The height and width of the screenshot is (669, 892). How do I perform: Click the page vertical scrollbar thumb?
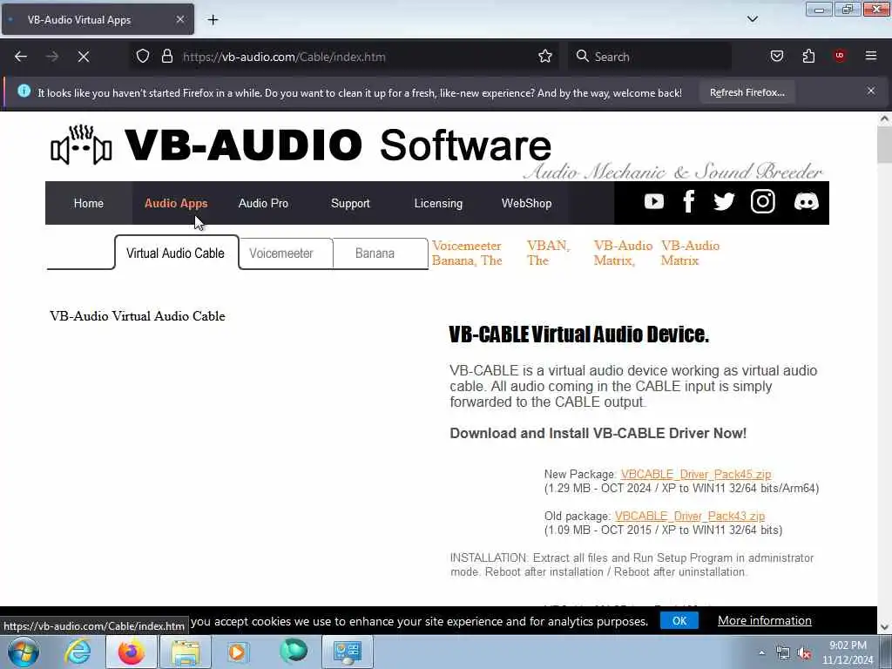[x=884, y=145]
